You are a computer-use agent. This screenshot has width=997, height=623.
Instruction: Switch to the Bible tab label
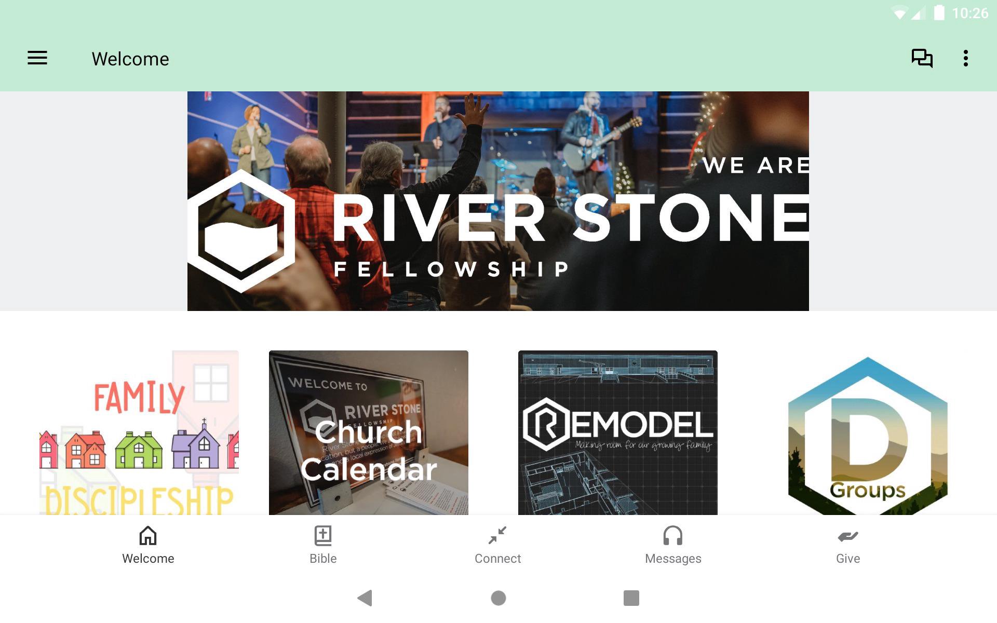point(323,559)
